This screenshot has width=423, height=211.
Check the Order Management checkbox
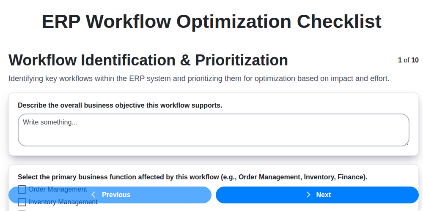(22, 189)
